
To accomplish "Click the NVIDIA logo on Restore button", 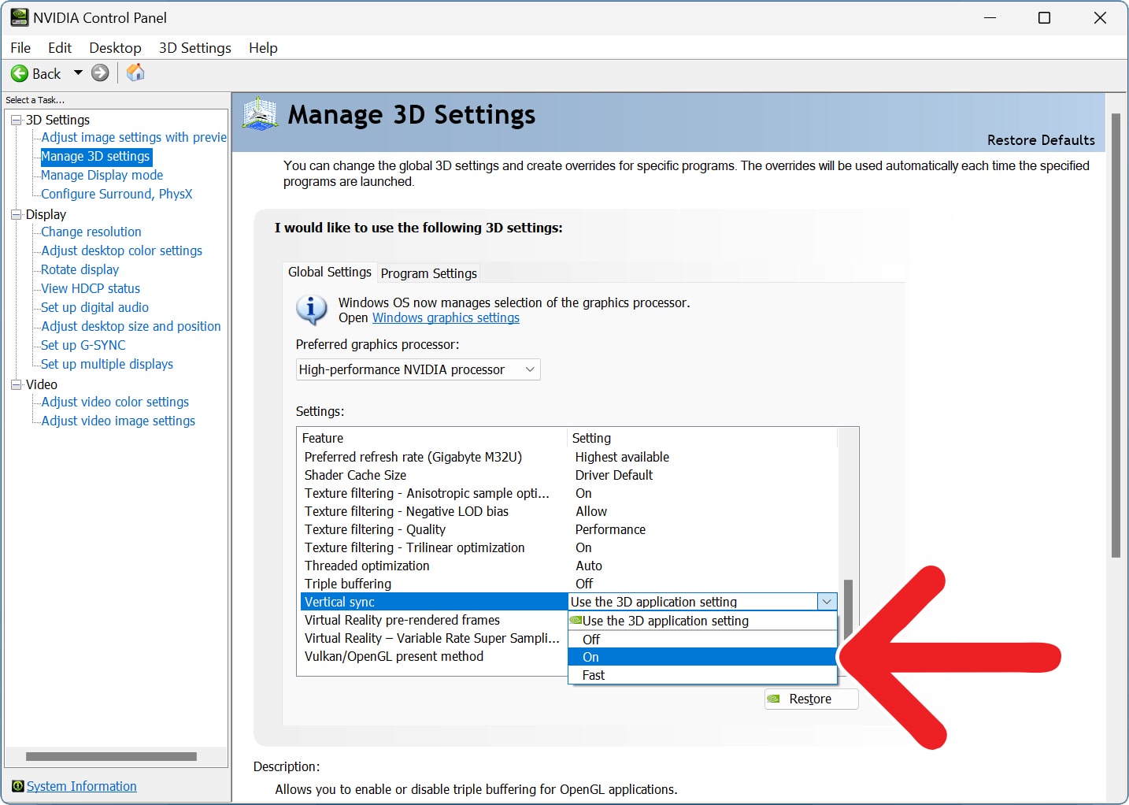I will tap(774, 699).
